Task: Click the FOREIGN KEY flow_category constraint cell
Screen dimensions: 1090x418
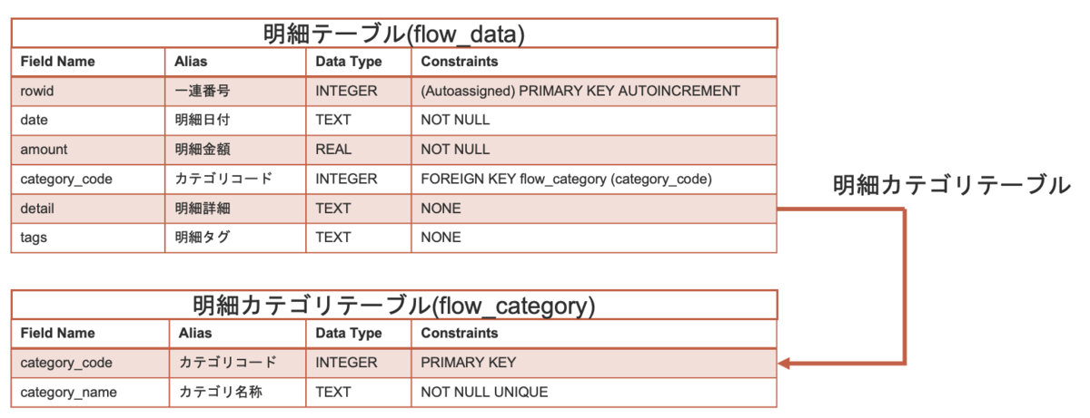Action: coord(594,179)
